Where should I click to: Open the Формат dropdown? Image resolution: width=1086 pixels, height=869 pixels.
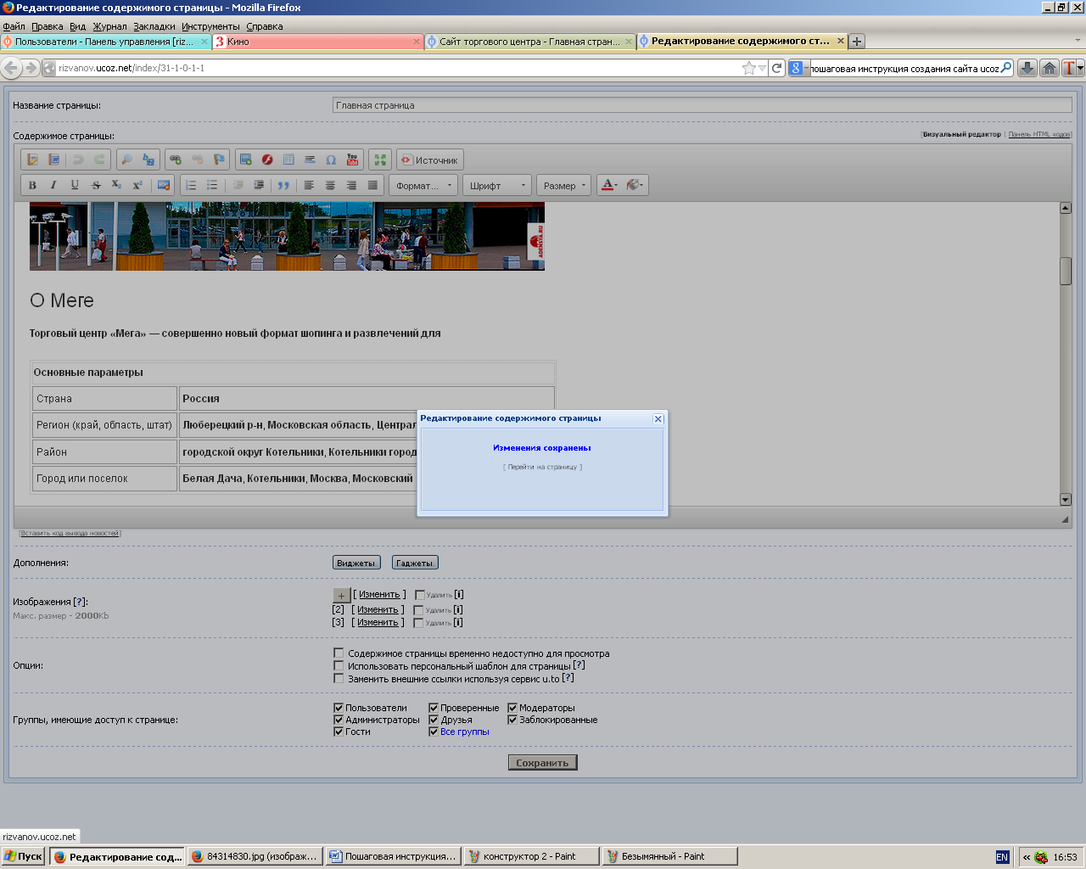(x=424, y=185)
